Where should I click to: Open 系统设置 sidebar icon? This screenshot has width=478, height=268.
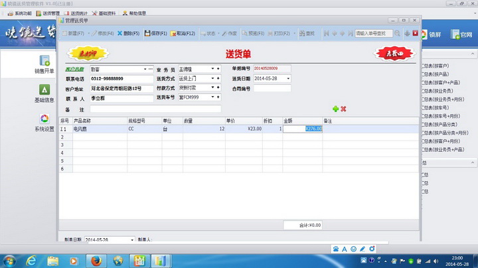click(x=44, y=119)
